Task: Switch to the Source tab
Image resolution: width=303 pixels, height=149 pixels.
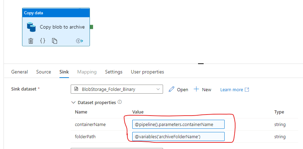Action: pyautogui.click(x=44, y=72)
